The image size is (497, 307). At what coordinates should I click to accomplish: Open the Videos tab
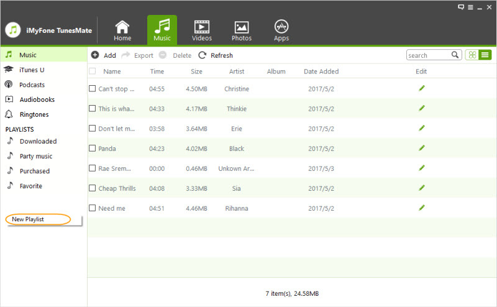(x=201, y=30)
